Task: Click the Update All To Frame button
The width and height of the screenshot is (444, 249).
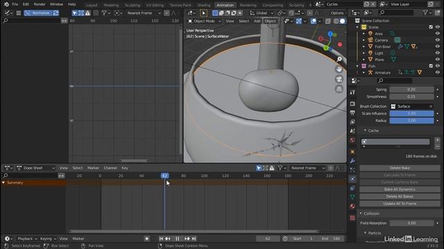Action: click(x=400, y=203)
